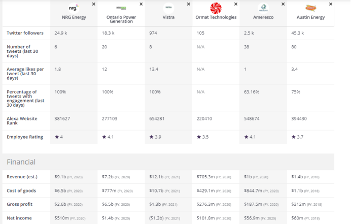Open the NRG Energy company name link
The width and height of the screenshot is (351, 224).
(74, 17)
